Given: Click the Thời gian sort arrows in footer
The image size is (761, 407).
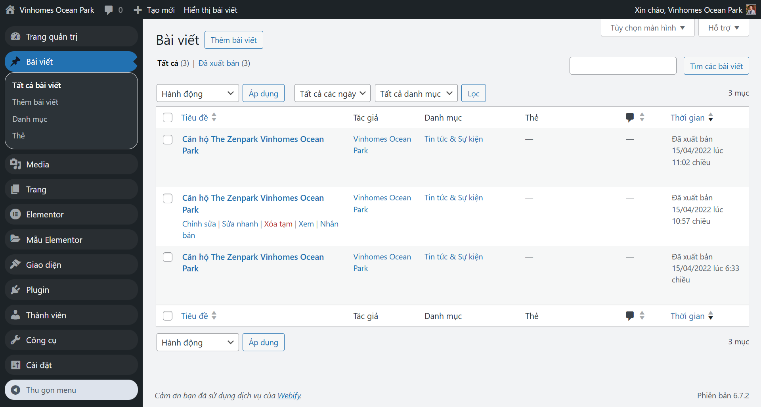Looking at the screenshot, I should (x=711, y=315).
